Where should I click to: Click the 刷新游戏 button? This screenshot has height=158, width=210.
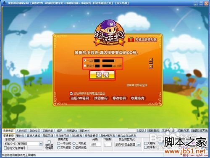tap(153, 130)
